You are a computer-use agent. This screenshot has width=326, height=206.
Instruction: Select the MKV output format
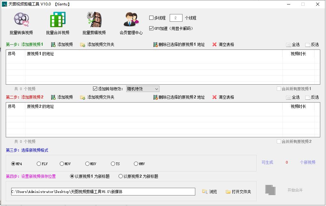(87, 164)
